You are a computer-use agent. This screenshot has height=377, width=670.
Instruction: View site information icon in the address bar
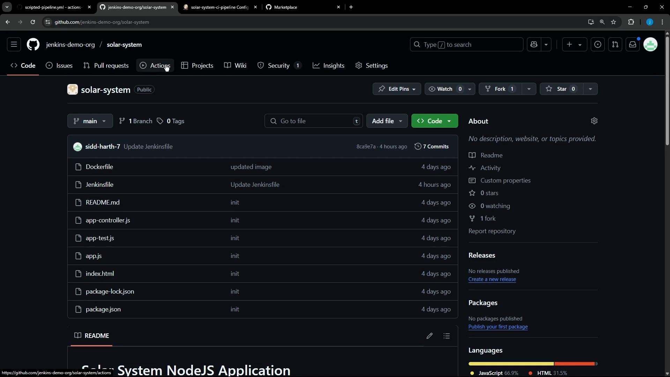pos(48,22)
